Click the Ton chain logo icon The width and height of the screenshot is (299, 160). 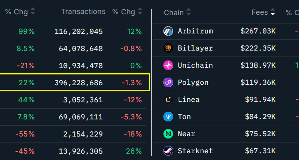tap(168, 117)
